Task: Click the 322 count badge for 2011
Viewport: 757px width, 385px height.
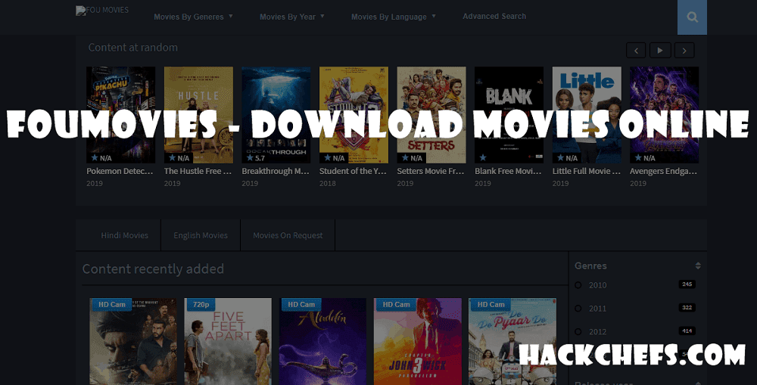Action: tap(687, 307)
